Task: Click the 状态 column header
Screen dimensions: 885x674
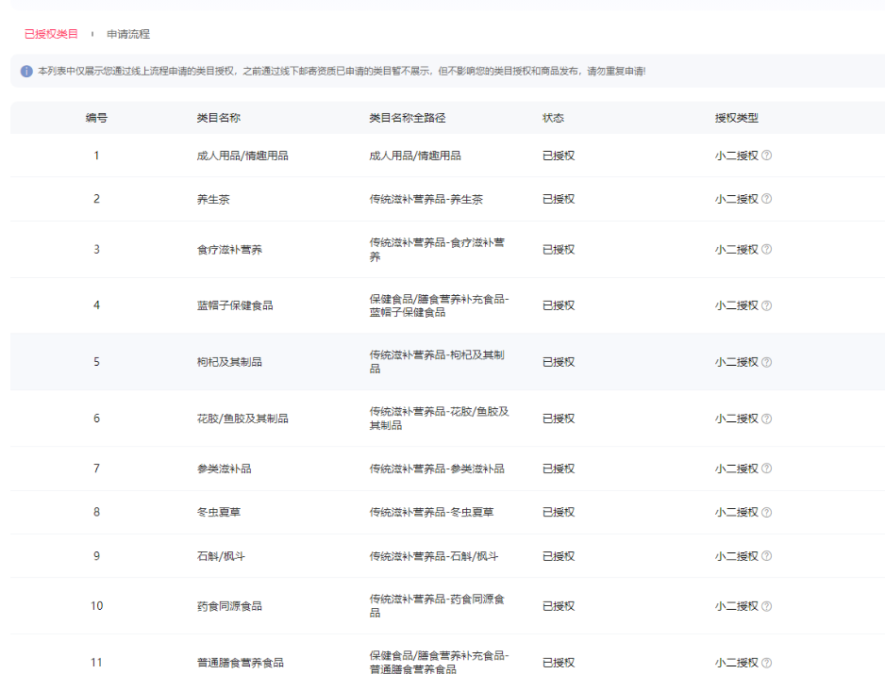Action: point(553,118)
